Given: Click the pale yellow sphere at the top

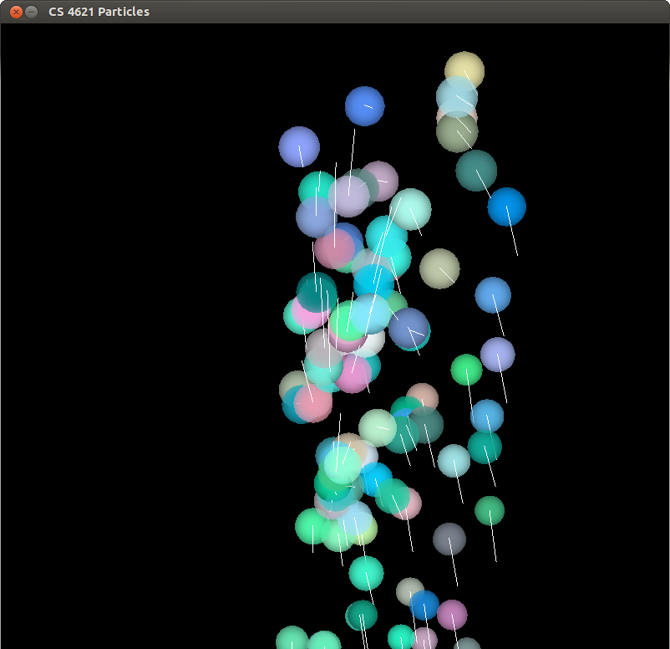Looking at the screenshot, I should pos(464,69).
